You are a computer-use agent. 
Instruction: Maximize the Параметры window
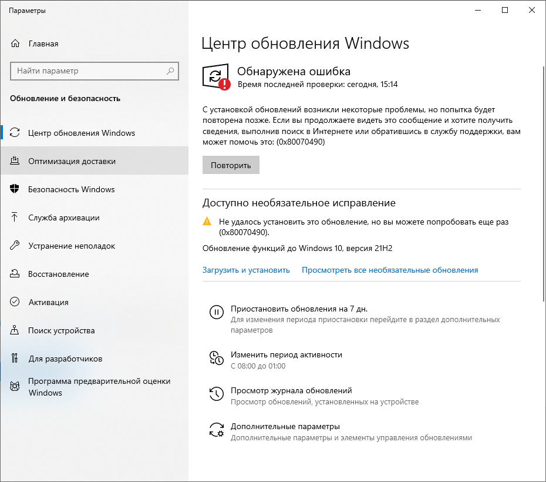pos(504,10)
